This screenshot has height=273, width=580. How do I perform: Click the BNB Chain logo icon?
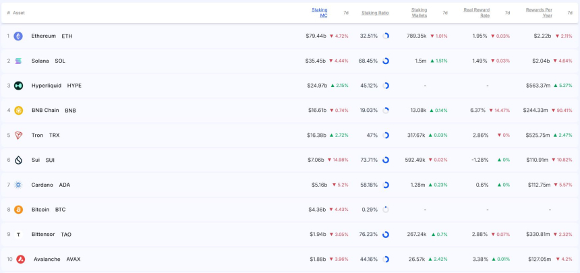click(x=18, y=111)
